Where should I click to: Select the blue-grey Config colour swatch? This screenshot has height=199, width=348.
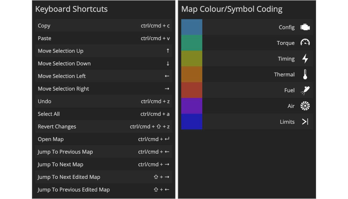[x=192, y=27]
